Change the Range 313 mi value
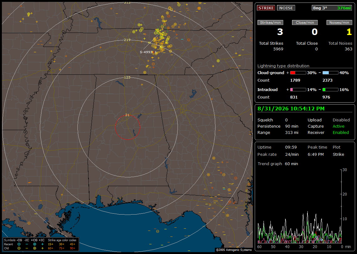This screenshot has width=357, height=254. 292,133
